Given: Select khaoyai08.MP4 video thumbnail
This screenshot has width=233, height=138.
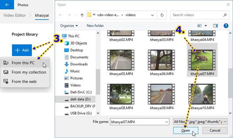Looking at the screenshot, I should (x=121, y=94).
